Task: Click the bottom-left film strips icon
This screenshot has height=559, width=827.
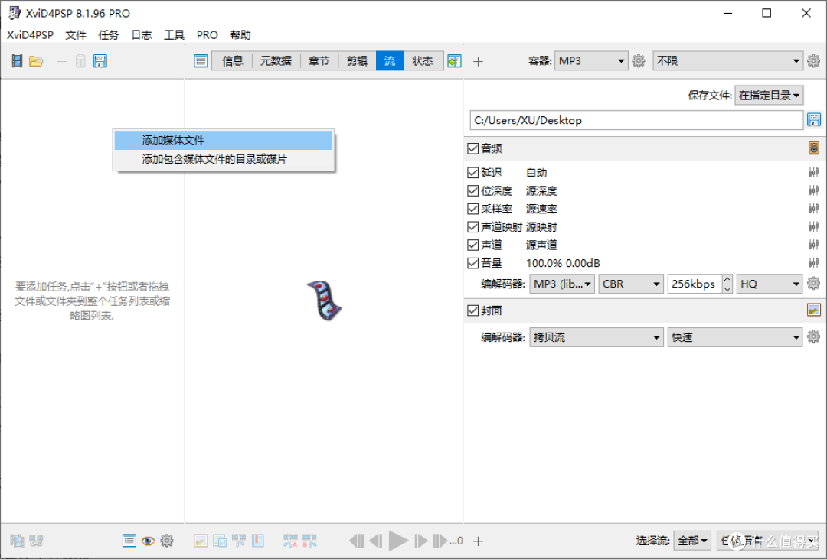Action: 18,541
